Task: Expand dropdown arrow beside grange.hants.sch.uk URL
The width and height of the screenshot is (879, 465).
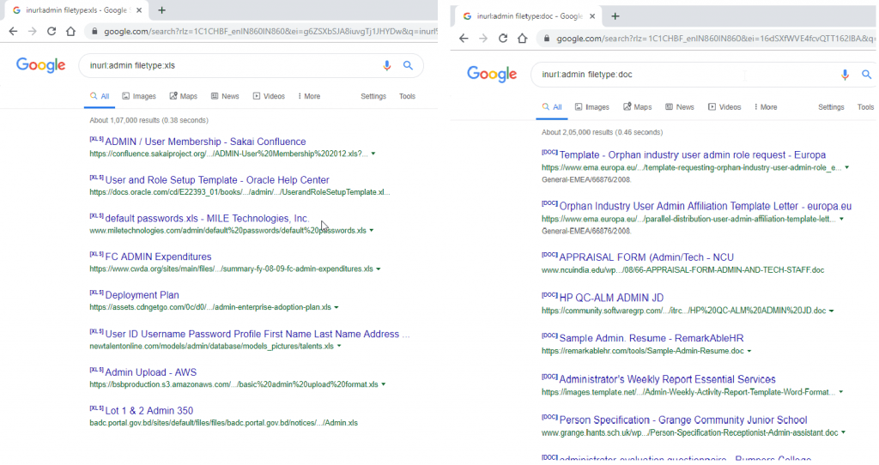Action: click(x=843, y=432)
